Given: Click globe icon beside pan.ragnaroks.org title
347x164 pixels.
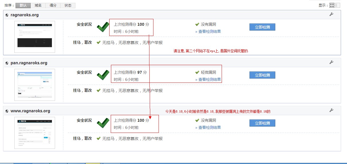Looking at the screenshot, I should click(x=7, y=63).
